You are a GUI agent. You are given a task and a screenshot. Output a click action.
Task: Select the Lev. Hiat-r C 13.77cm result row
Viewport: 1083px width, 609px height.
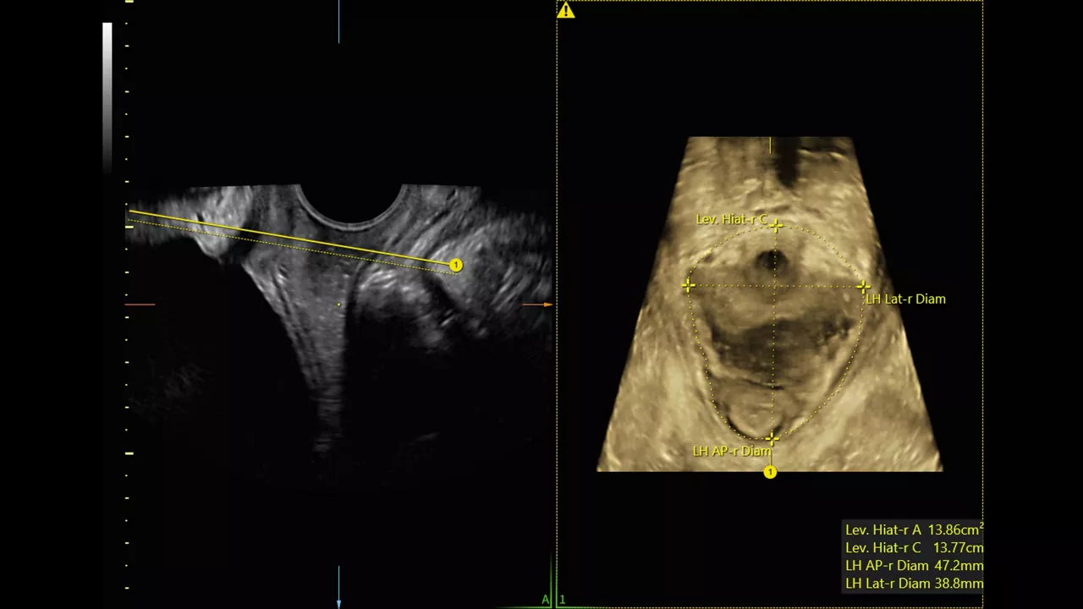914,548
